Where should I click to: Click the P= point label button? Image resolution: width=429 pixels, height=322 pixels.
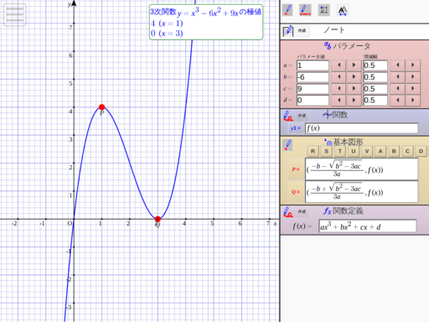click(296, 169)
